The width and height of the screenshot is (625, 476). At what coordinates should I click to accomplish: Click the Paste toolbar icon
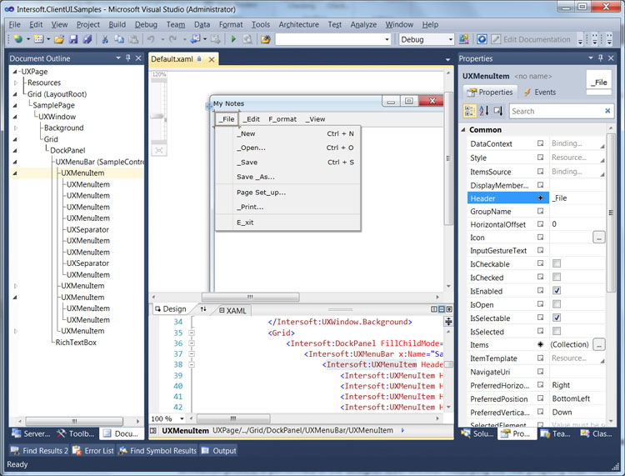(133, 39)
